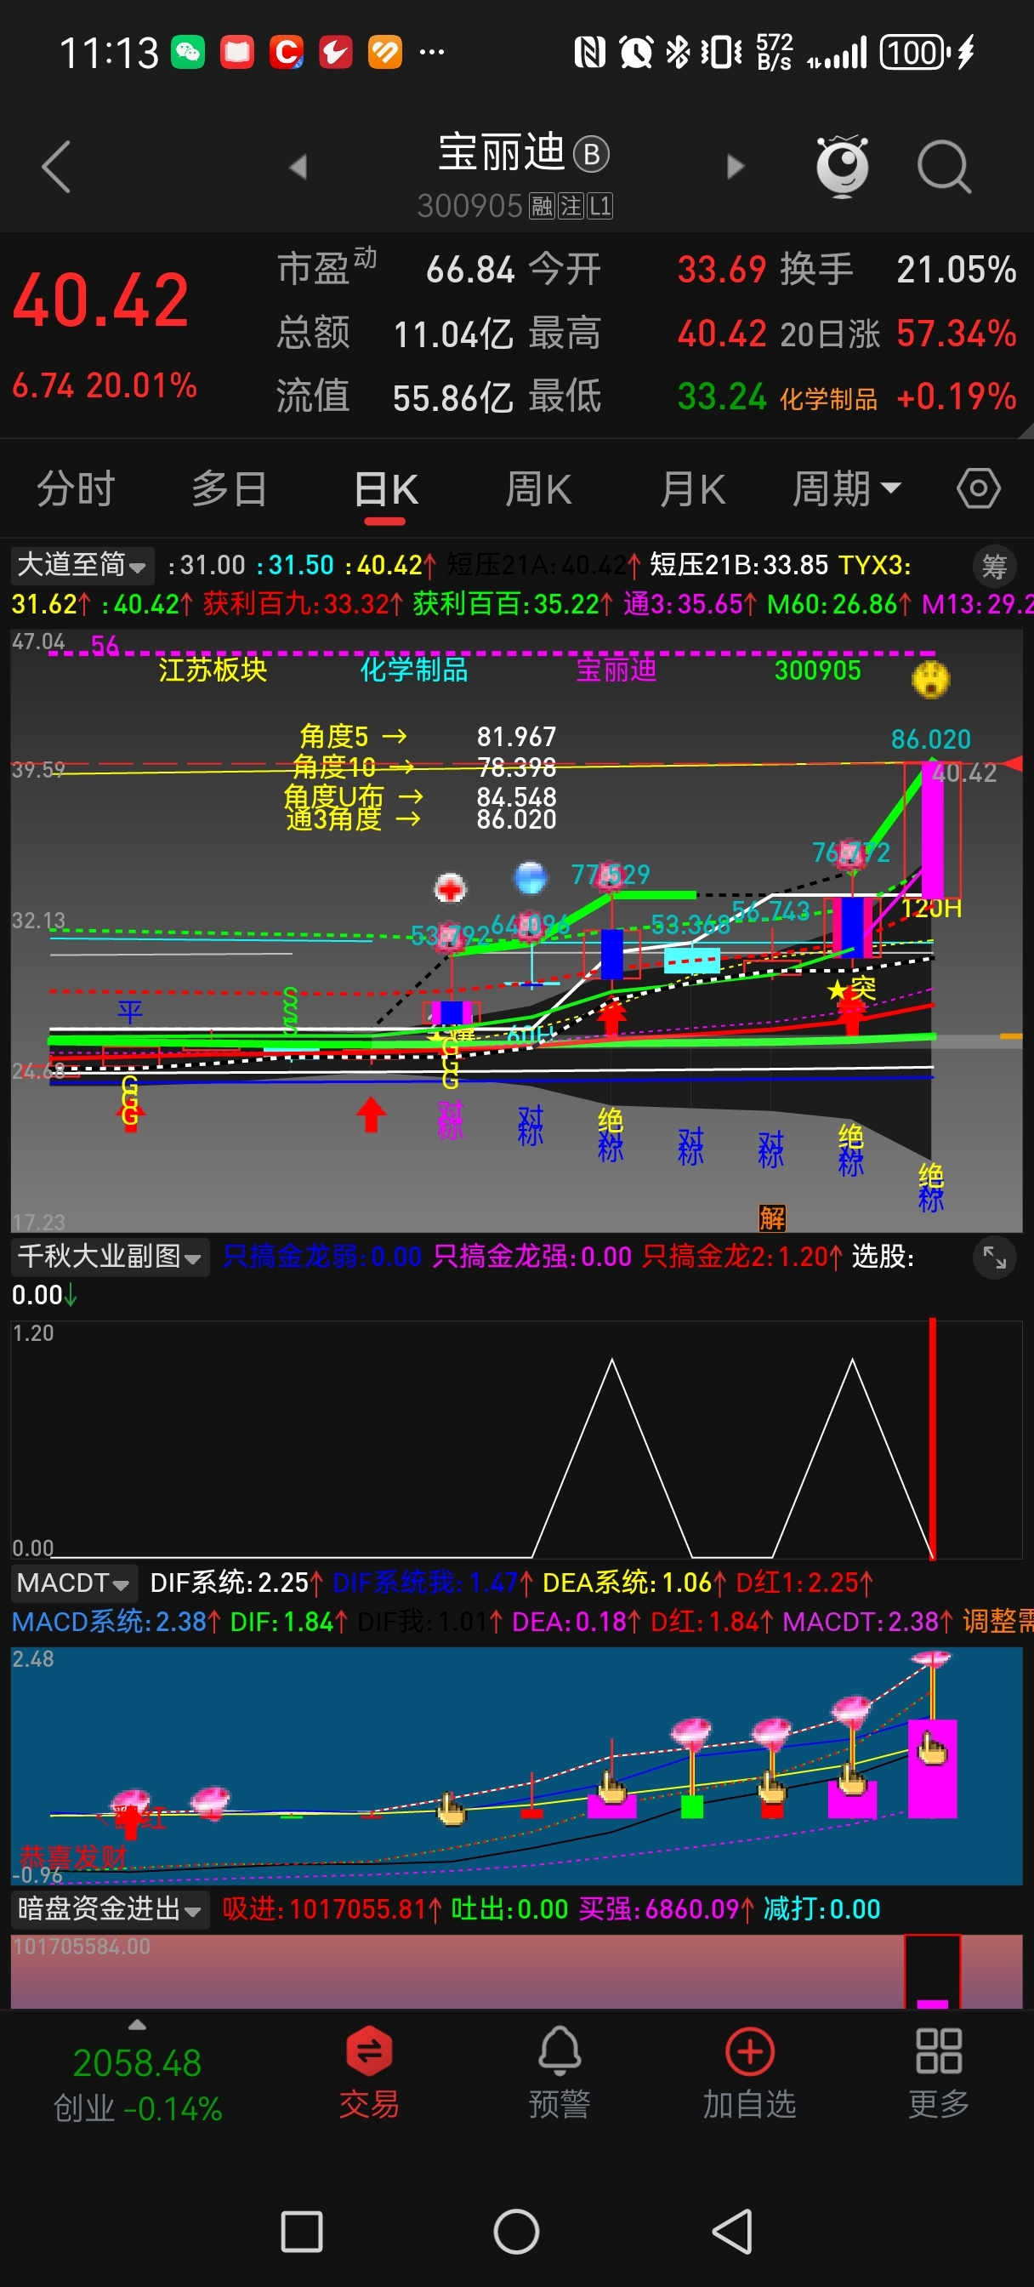The image size is (1034, 2287).
Task: Tap the cyan 化学制品 label on chart
Action: point(413,669)
